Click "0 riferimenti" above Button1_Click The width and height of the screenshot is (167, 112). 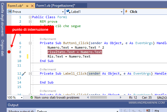pyautogui.click(x=48, y=39)
